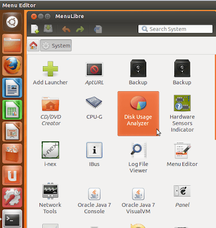Click the save toolbar icon

coord(48,28)
